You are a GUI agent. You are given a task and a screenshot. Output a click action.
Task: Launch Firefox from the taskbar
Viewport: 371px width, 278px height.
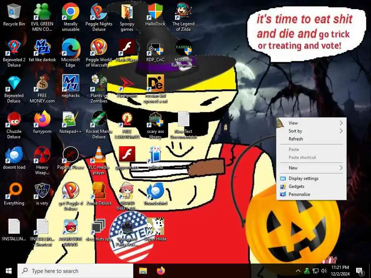tap(161, 271)
